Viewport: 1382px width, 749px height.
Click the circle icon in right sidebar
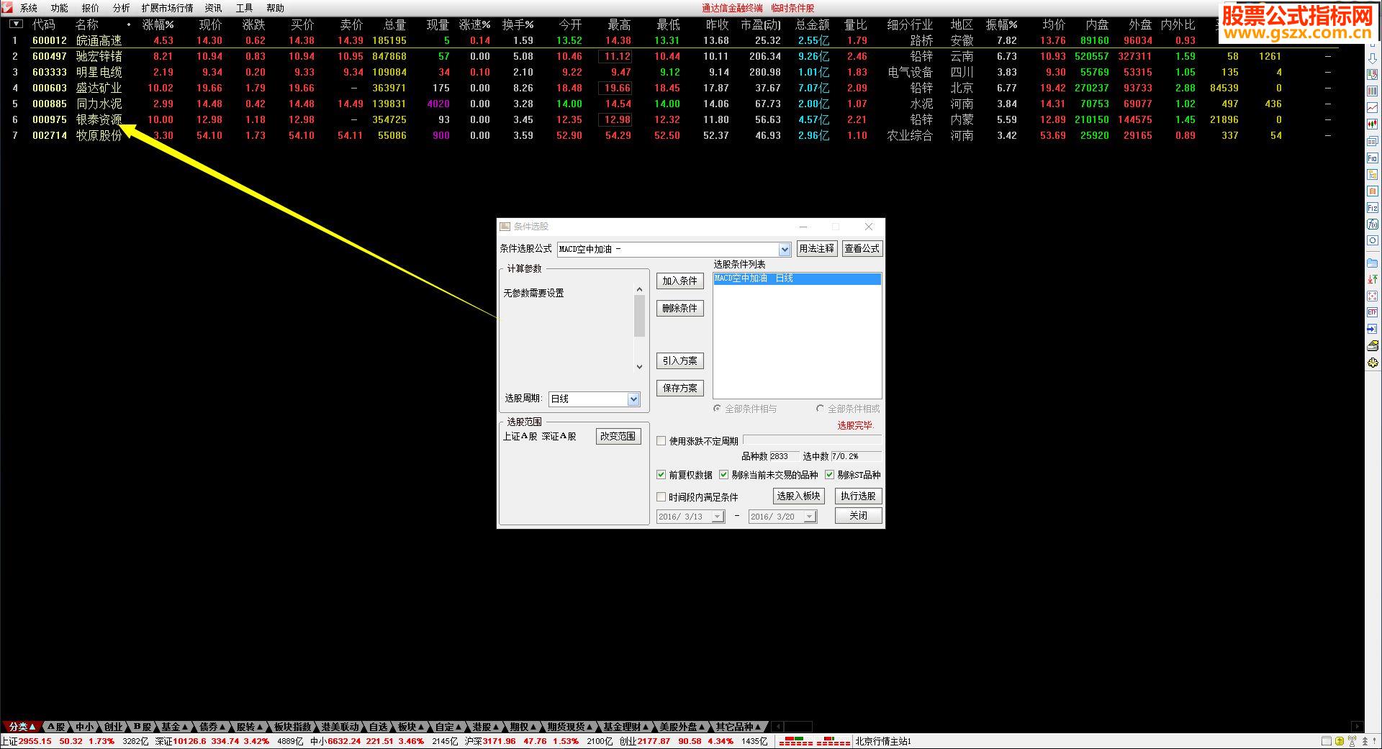pyautogui.click(x=1373, y=240)
